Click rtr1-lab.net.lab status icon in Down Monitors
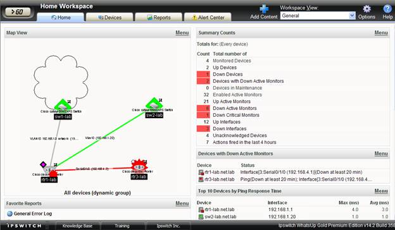This screenshot has height=230, width=395. (201, 172)
